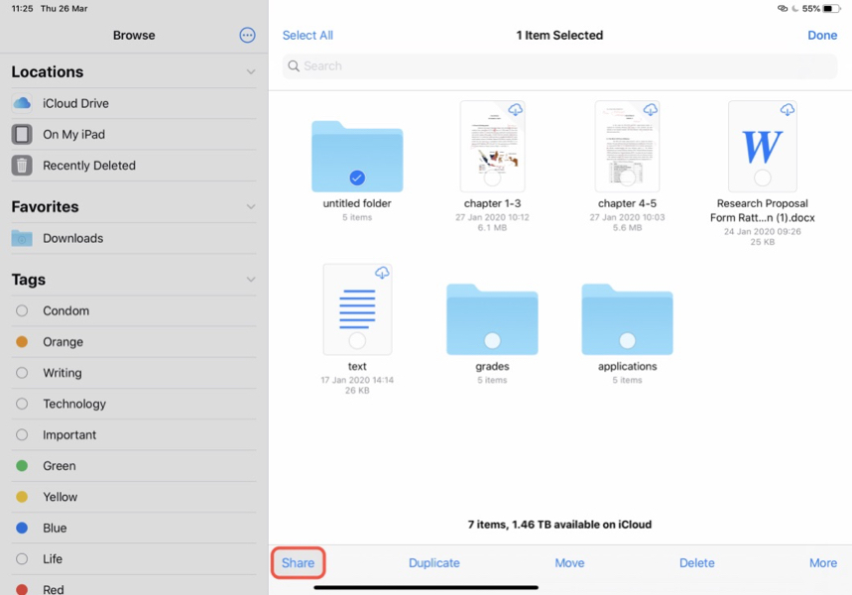Click the battery indicator in status bar
The height and width of the screenshot is (595, 852).
(x=831, y=9)
